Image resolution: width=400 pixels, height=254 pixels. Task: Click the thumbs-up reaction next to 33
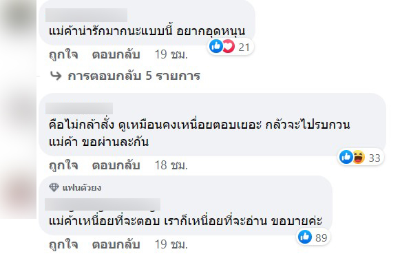346,157
